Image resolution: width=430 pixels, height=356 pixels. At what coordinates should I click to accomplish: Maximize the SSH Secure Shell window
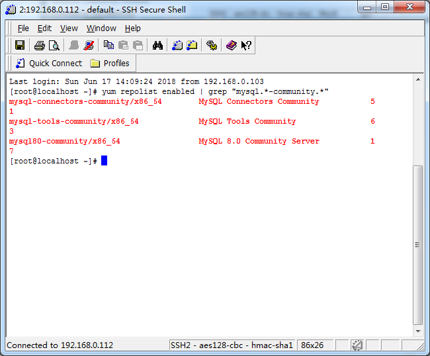coord(385,7)
